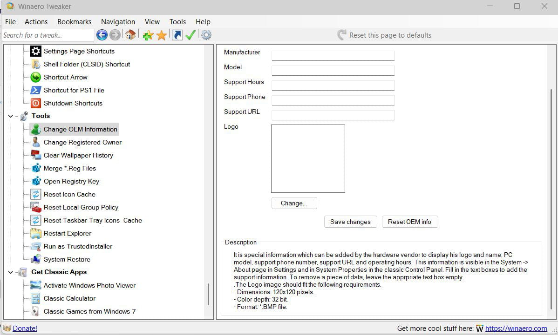Click the Merge Reg Files cube icon
Screen dimensions: 558x335
(x=36, y=168)
